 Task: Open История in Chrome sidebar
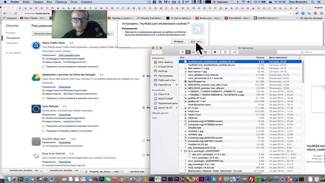pyautogui.click(x=11, y=33)
